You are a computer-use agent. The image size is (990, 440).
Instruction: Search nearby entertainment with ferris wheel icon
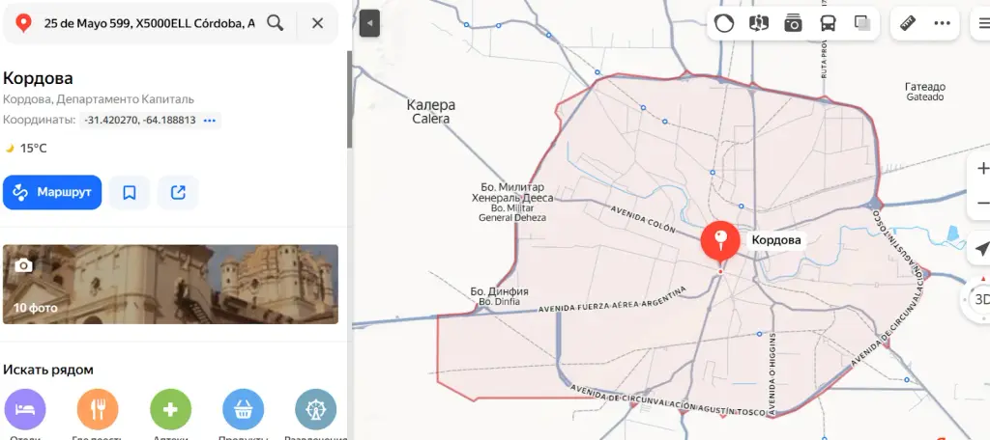click(x=316, y=410)
